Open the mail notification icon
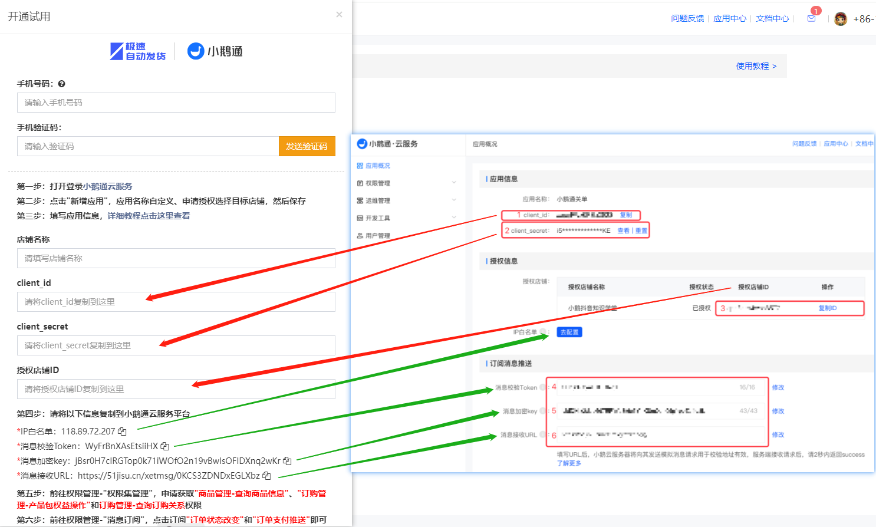Screen dimensions: 876x527 tap(812, 18)
